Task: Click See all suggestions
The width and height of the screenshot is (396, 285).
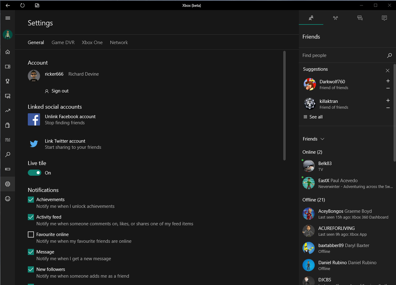Action: tap(313, 117)
